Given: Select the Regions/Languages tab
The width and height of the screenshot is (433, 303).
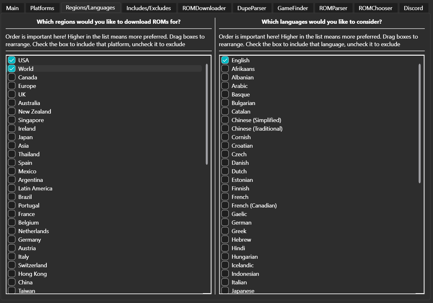Looking at the screenshot, I should coord(90,8).
